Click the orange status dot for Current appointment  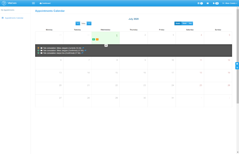(x=38, y=48)
